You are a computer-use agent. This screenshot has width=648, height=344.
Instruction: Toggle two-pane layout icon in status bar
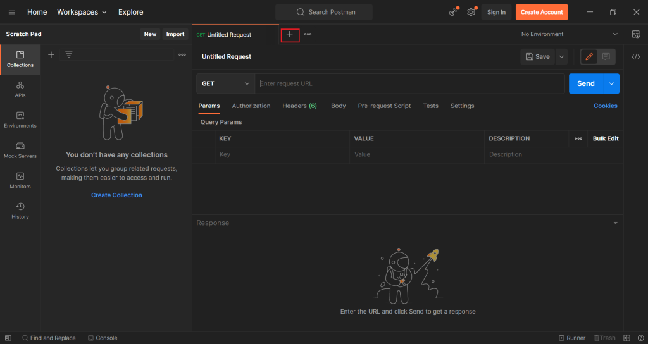pyautogui.click(x=626, y=338)
